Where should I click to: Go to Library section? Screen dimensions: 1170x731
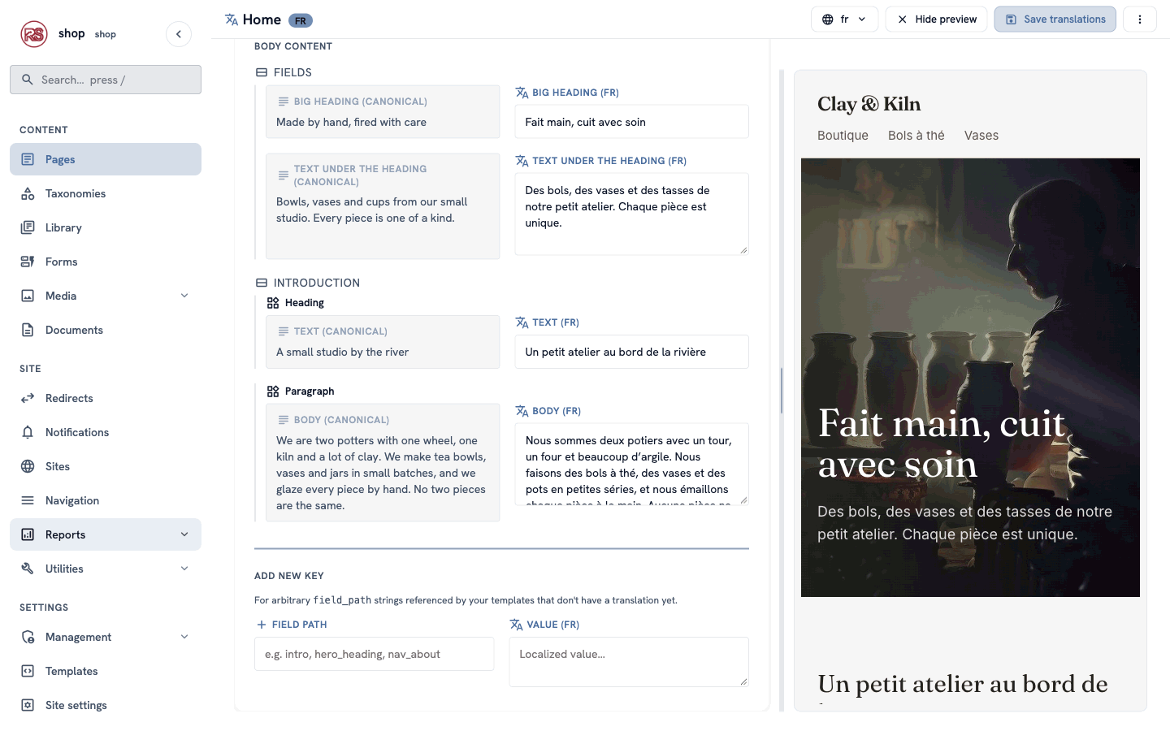click(106, 227)
